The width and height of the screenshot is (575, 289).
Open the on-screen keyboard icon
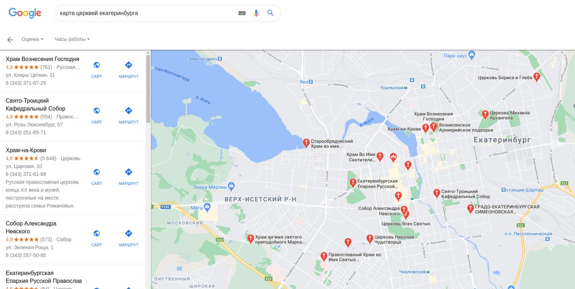[x=242, y=13]
